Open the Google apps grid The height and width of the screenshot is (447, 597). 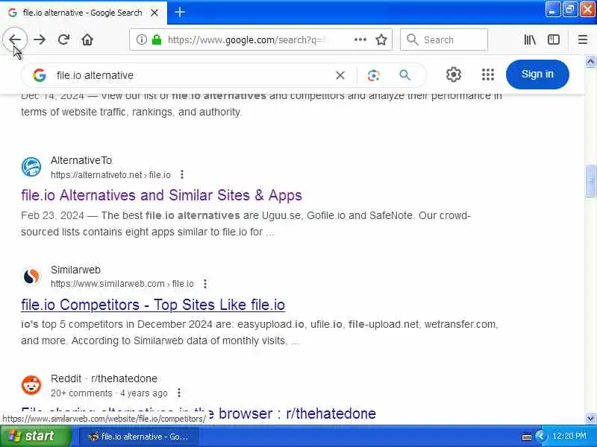(488, 74)
